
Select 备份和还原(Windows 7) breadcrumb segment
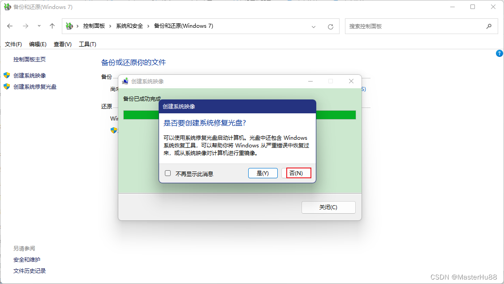coord(184,26)
